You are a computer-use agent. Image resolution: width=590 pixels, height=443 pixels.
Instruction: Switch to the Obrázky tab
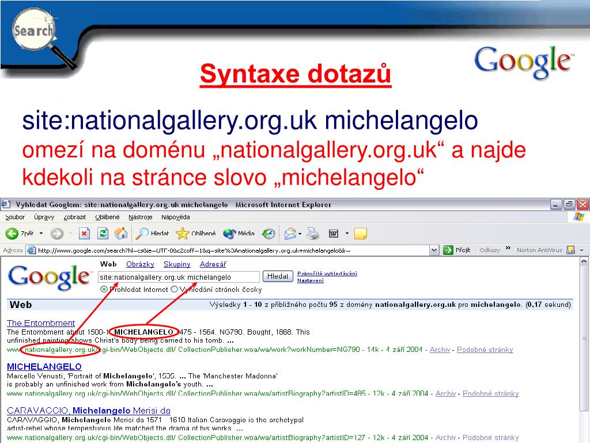pos(141,264)
